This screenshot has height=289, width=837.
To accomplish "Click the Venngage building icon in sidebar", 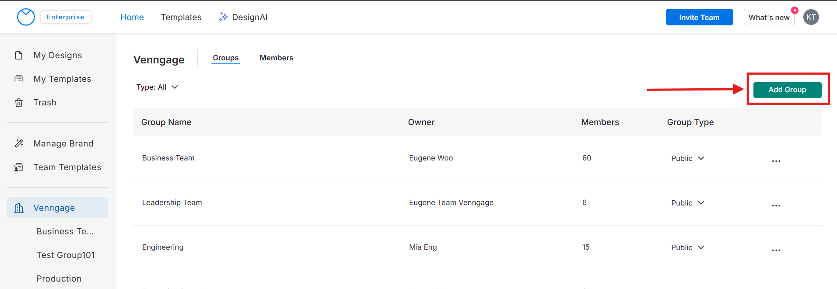I will coord(19,208).
